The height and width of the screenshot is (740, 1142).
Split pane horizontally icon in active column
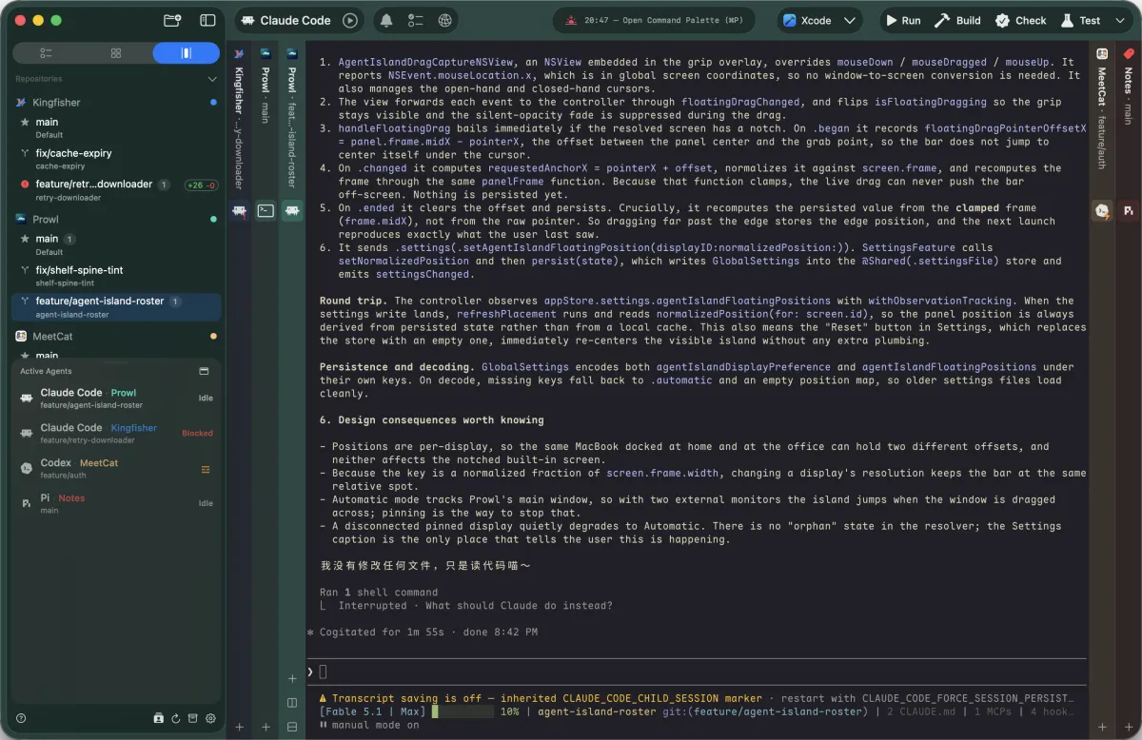292,727
